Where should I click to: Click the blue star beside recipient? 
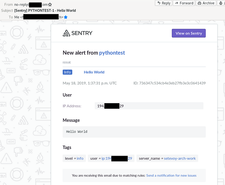point(66,17)
